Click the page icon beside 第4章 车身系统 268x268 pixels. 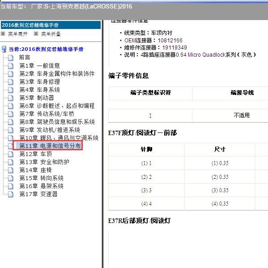click(11, 90)
